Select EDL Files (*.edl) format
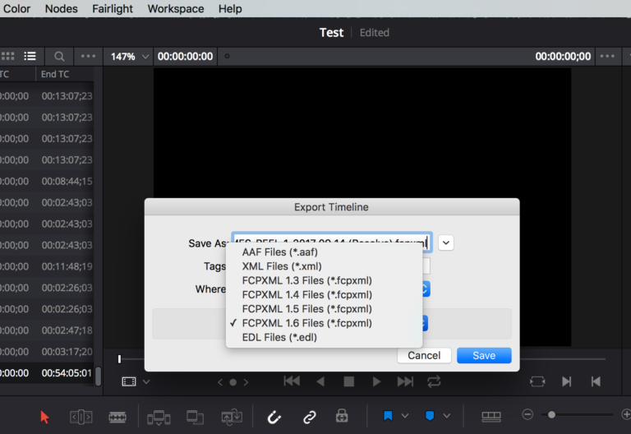631x434 pixels. 279,337
